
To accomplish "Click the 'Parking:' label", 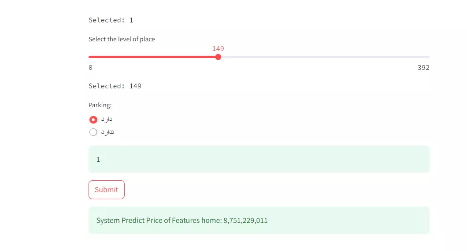I will 100,105.
